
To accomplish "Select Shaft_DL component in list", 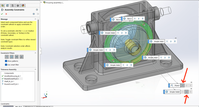I will (x=9, y=81).
